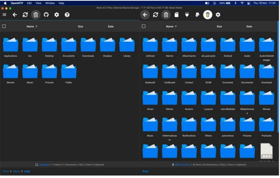Open the GitHub icon in toolbar
The image size is (280, 178).
tap(46, 15)
